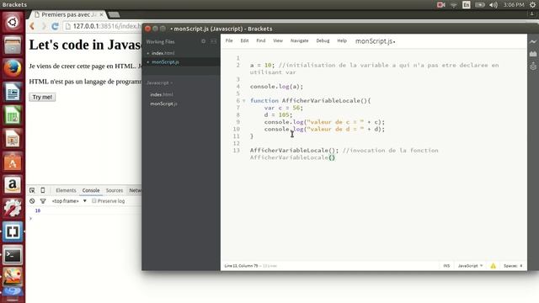Open System Settings wrench icon in dock
The image size is (539, 303).
pos(13,208)
